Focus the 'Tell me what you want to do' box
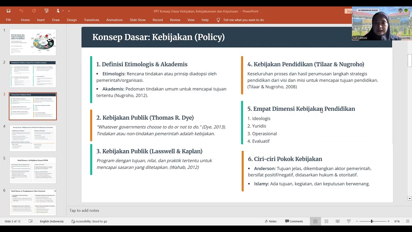 click(x=243, y=20)
